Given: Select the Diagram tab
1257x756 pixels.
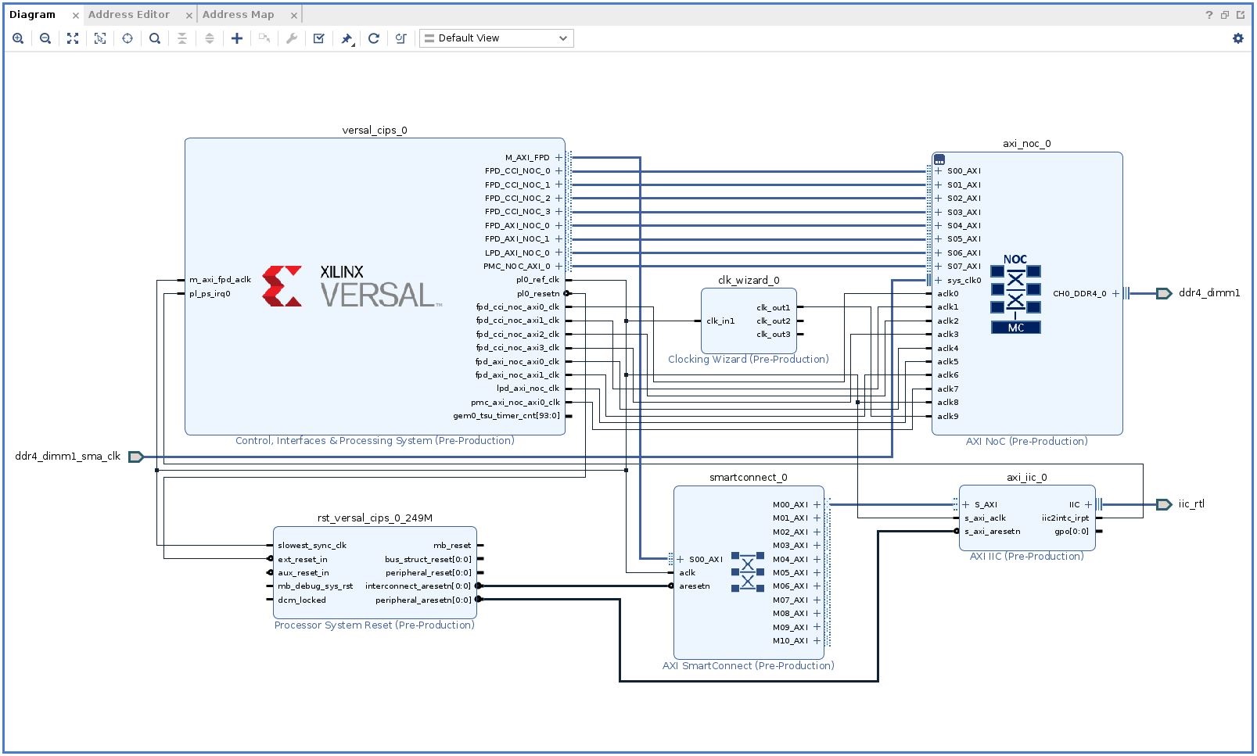Looking at the screenshot, I should [33, 15].
